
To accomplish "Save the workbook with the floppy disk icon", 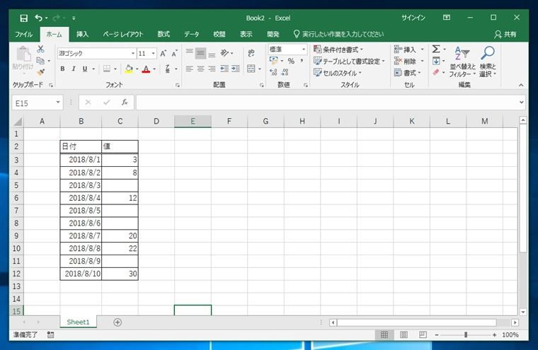I will 23,18.
